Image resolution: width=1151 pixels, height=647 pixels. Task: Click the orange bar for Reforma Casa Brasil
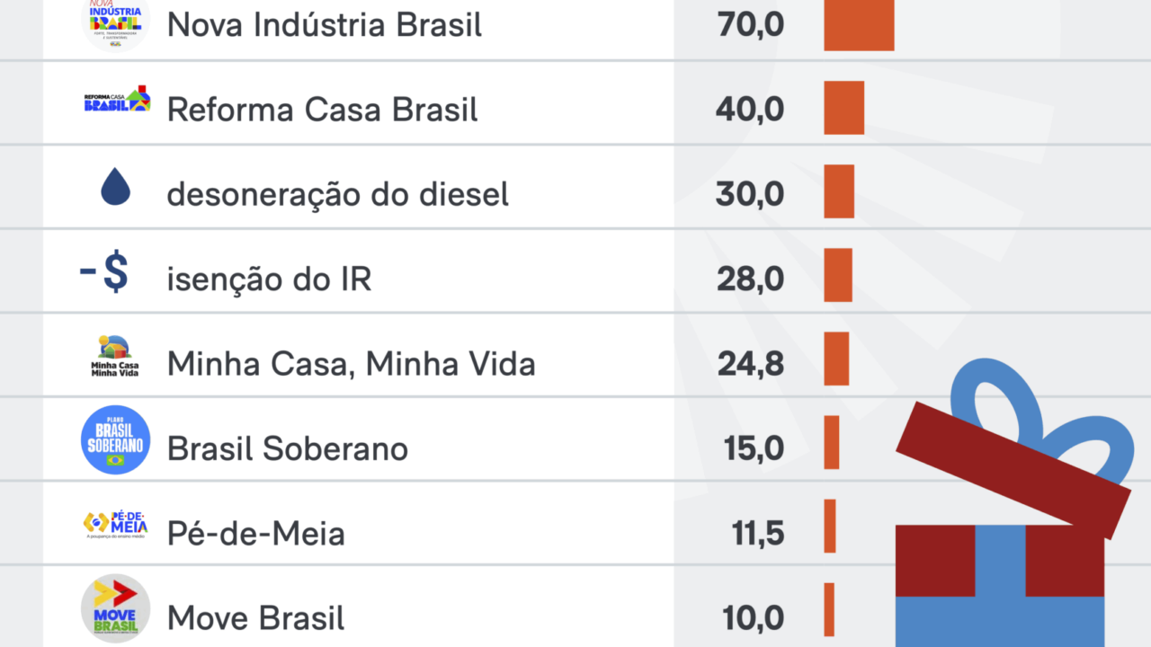point(843,108)
